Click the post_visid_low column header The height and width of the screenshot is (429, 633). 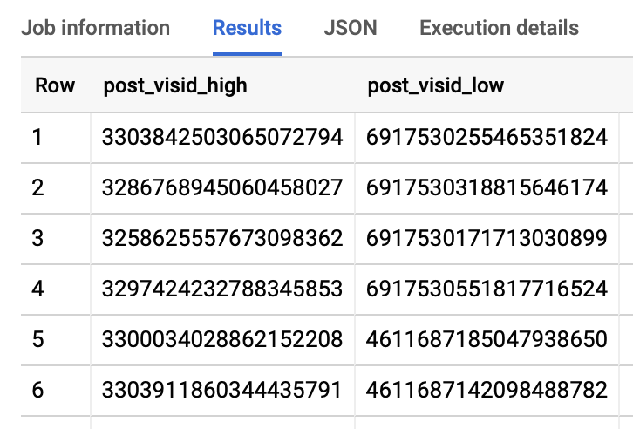tap(436, 85)
